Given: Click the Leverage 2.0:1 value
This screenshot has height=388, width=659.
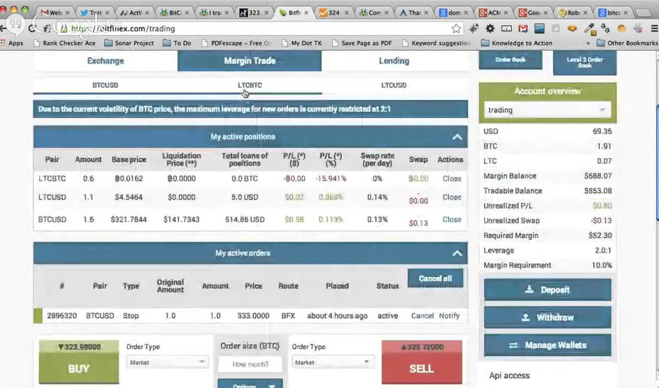Looking at the screenshot, I should pyautogui.click(x=603, y=251).
